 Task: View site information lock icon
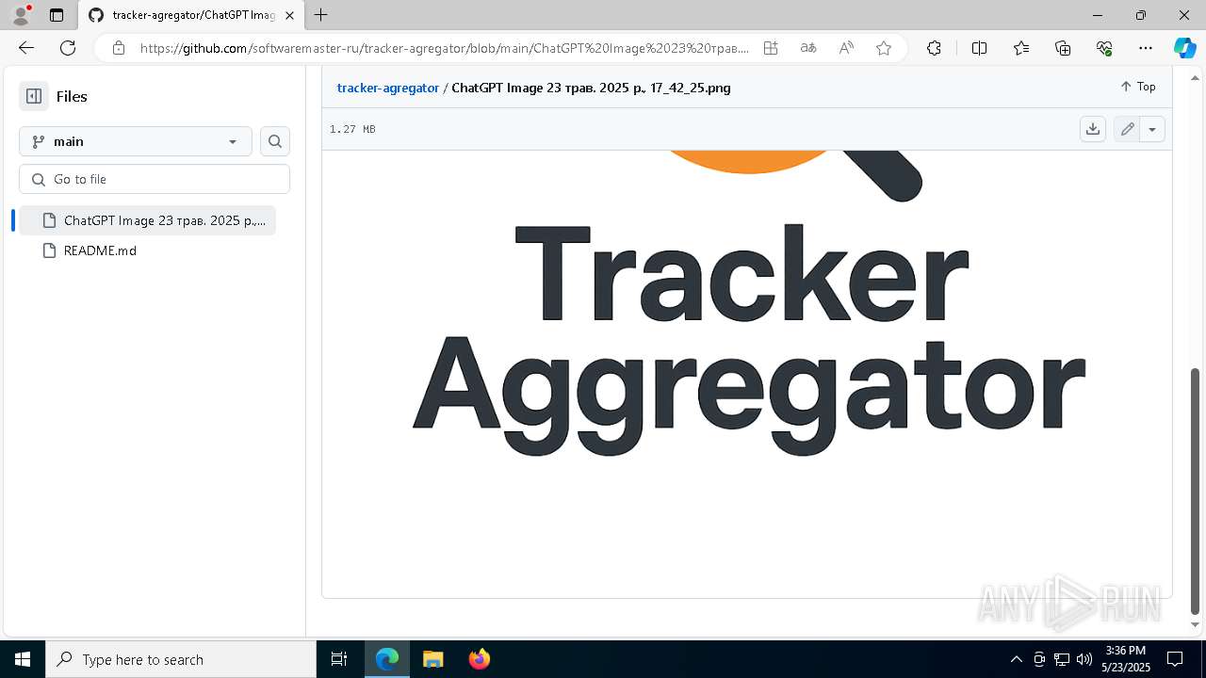coord(119,48)
